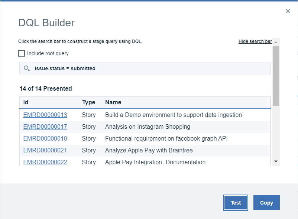
Task: Open issue EMRD00000018 link
Action: (x=45, y=138)
